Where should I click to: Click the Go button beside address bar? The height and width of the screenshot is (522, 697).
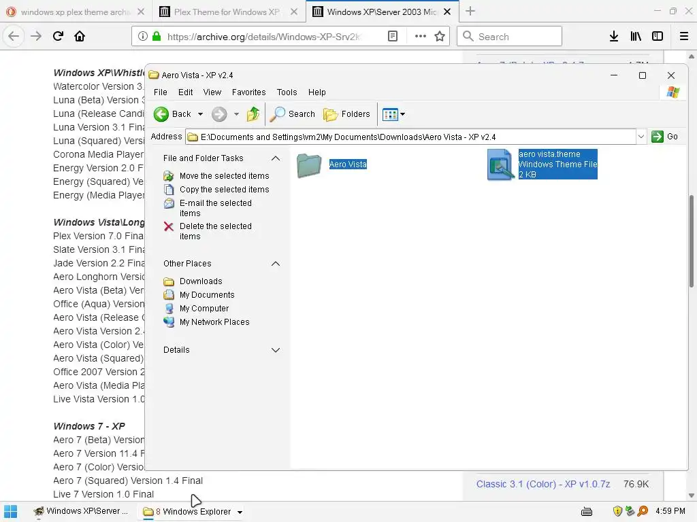(x=664, y=136)
